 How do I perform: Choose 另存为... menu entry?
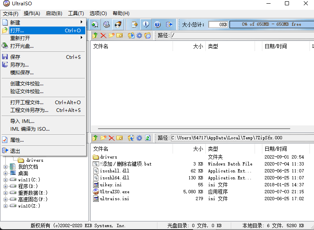click(x=43, y=65)
